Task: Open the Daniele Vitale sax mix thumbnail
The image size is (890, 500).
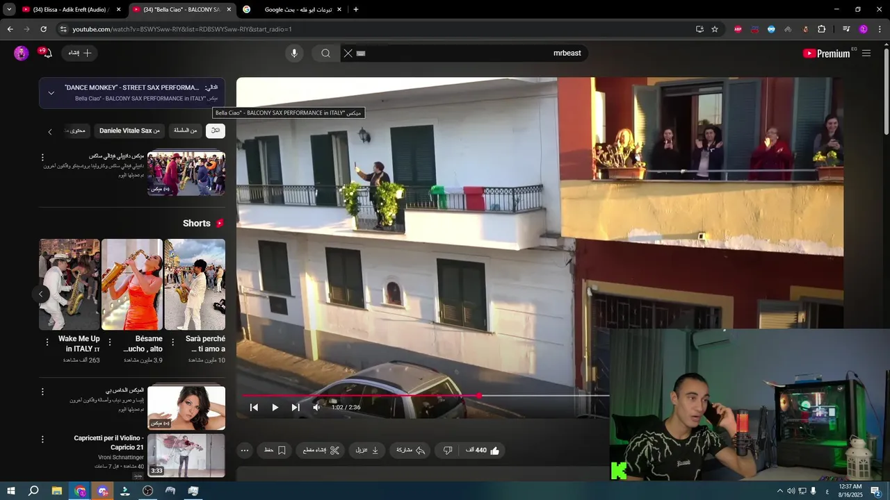Action: tap(186, 174)
